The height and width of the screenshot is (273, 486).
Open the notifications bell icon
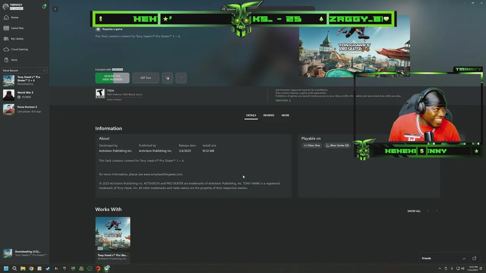44,6
